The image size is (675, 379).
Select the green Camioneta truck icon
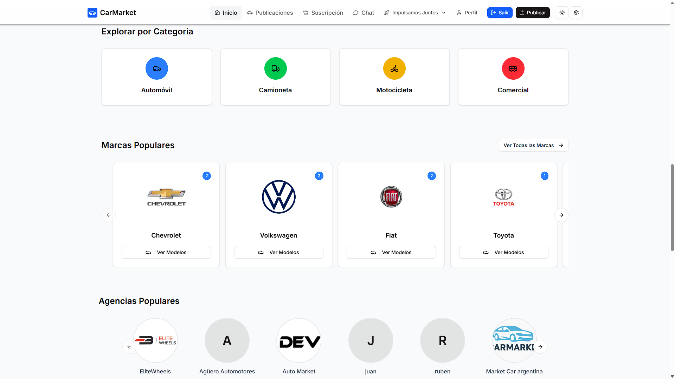point(276,68)
